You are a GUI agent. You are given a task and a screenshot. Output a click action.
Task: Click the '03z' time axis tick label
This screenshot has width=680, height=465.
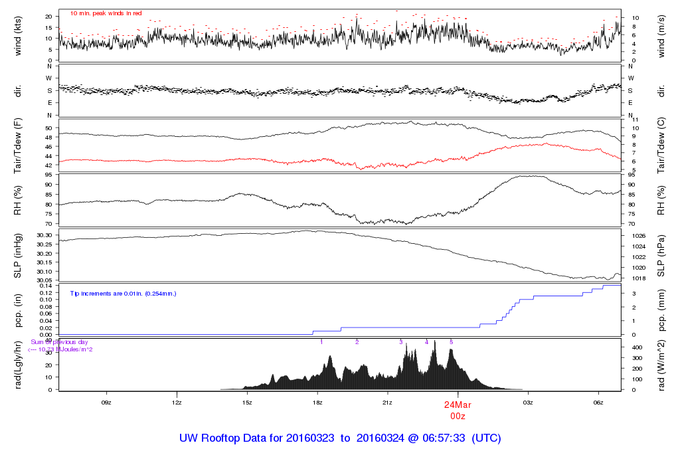coord(528,403)
